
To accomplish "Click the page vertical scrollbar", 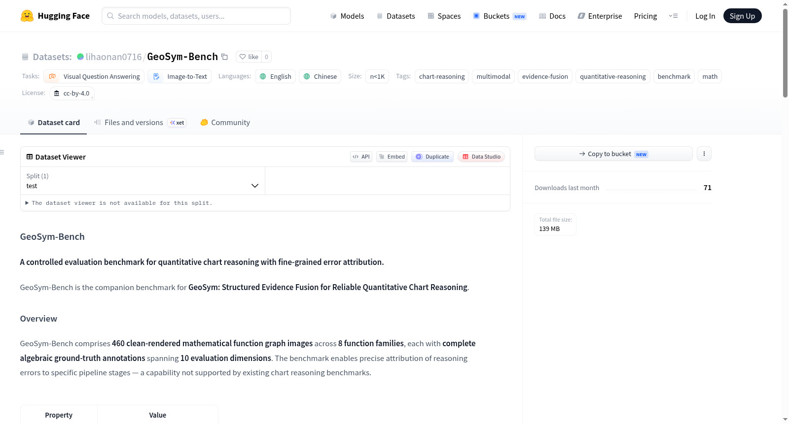I will 785,53.
